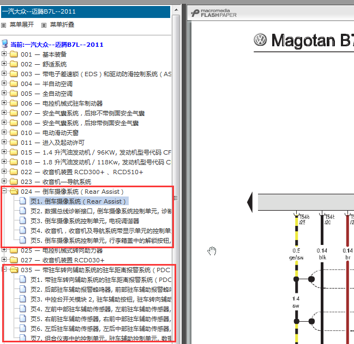Click folder icon of 022 收音机装置
The image size is (354, 344).
(14, 171)
